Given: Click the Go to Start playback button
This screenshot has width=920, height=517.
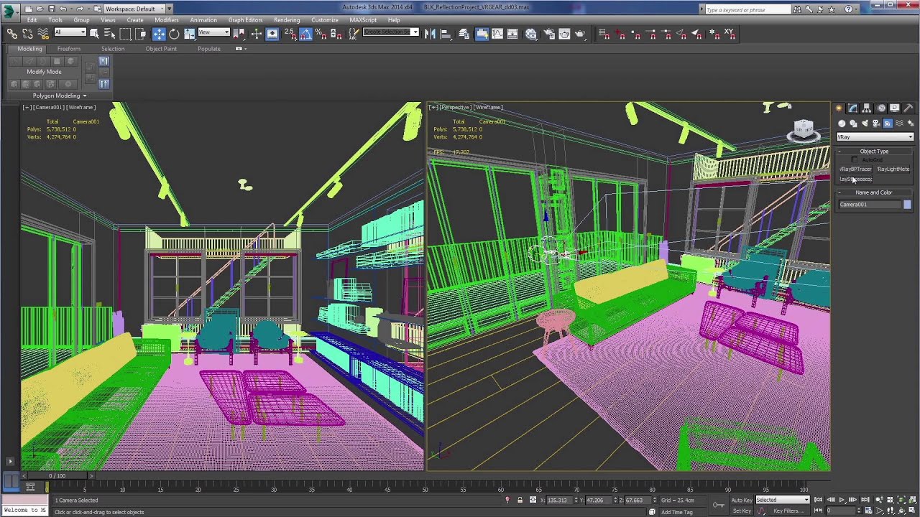Looking at the screenshot, I should (x=818, y=500).
